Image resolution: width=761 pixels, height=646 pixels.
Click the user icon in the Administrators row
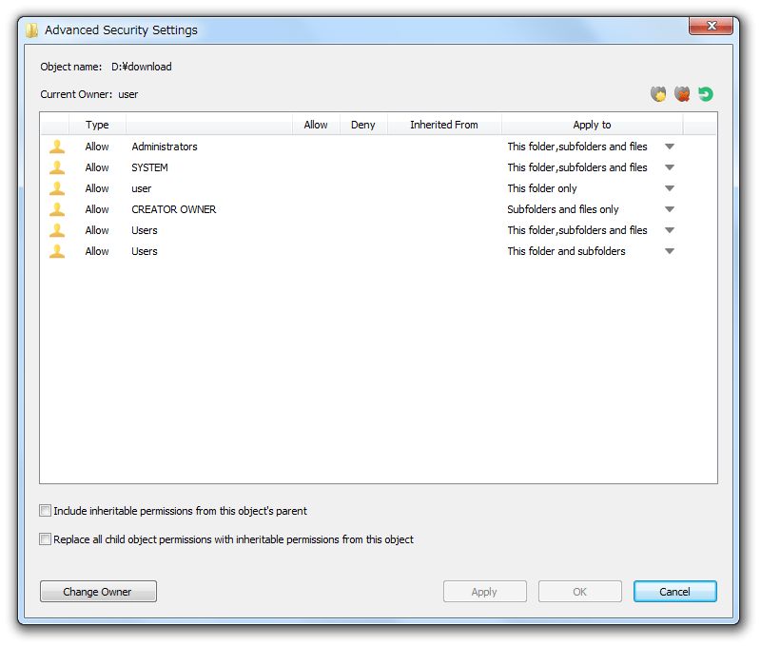click(x=57, y=147)
